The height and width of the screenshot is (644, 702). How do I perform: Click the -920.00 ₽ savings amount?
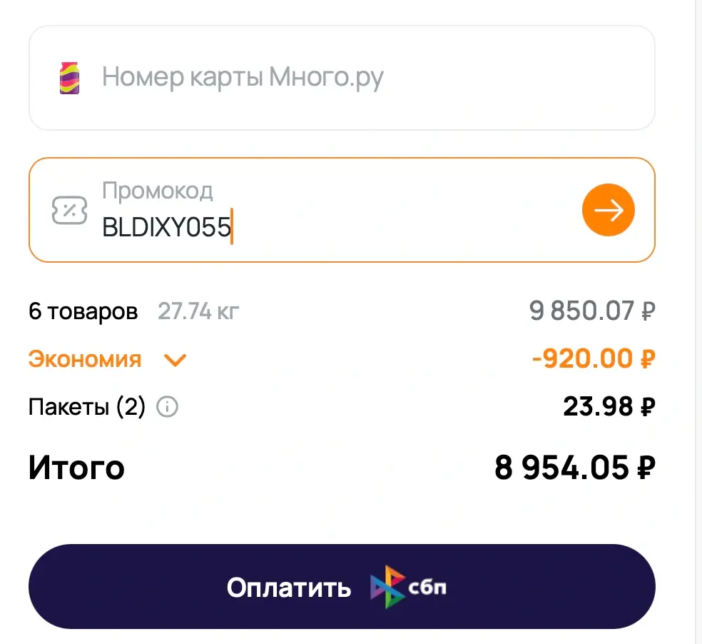coord(593,358)
